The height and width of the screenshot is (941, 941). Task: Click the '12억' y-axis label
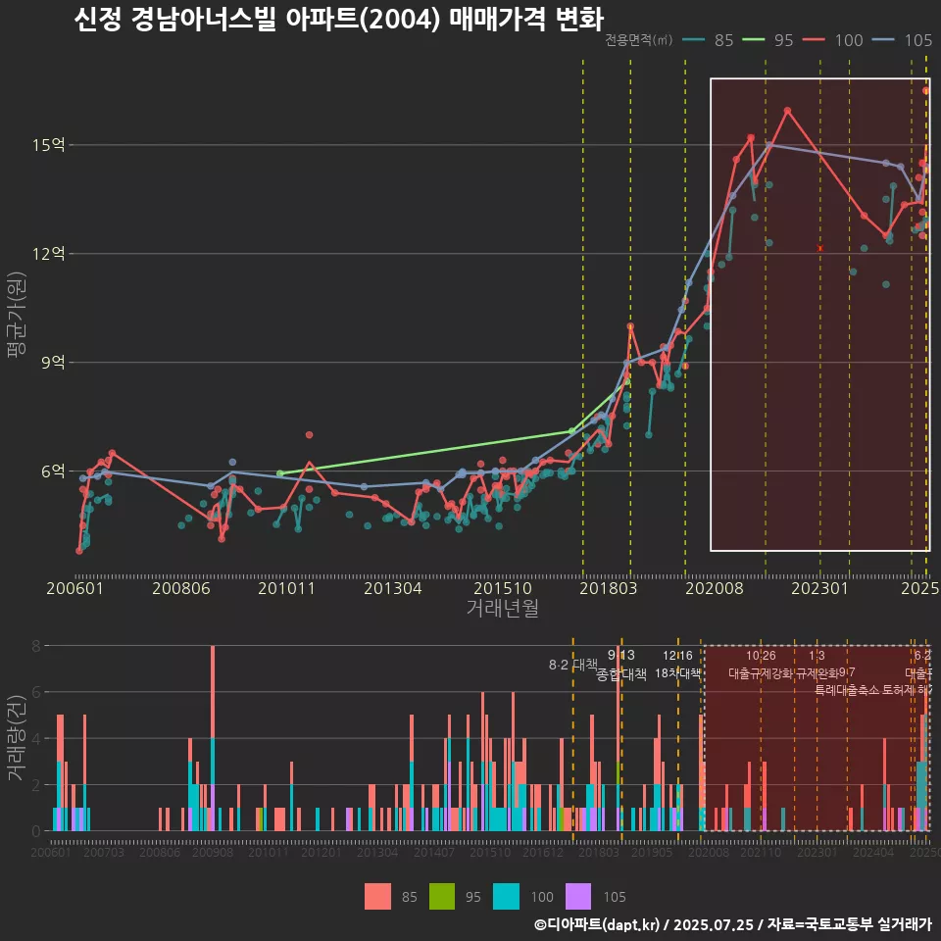49,253
